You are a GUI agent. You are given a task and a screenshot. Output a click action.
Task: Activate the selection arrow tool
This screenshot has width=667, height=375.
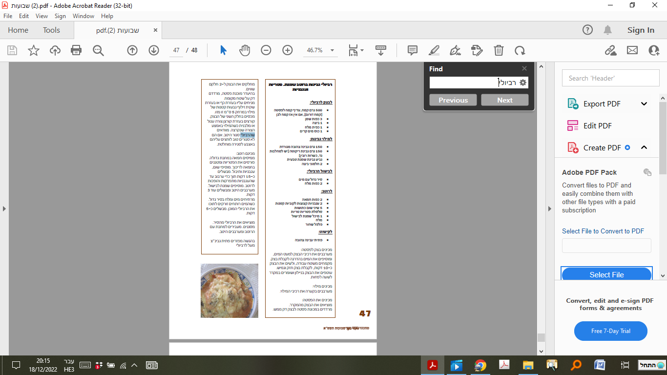coord(223,50)
